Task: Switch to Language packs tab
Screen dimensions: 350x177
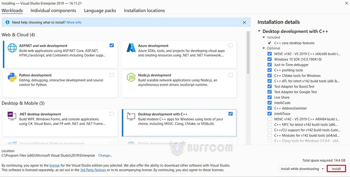Action: click(x=100, y=11)
